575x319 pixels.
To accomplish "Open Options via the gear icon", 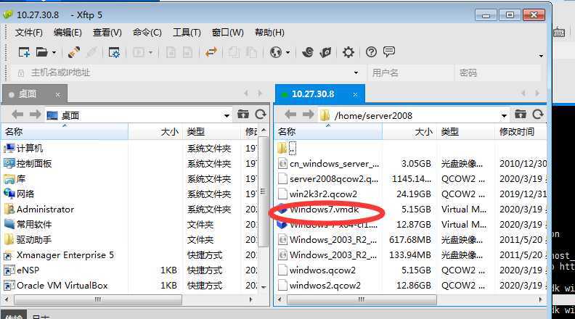I will coord(348,52).
